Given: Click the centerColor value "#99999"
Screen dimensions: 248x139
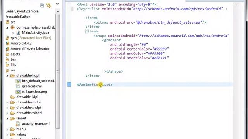Looking at the screenshot, I should pos(160,49).
